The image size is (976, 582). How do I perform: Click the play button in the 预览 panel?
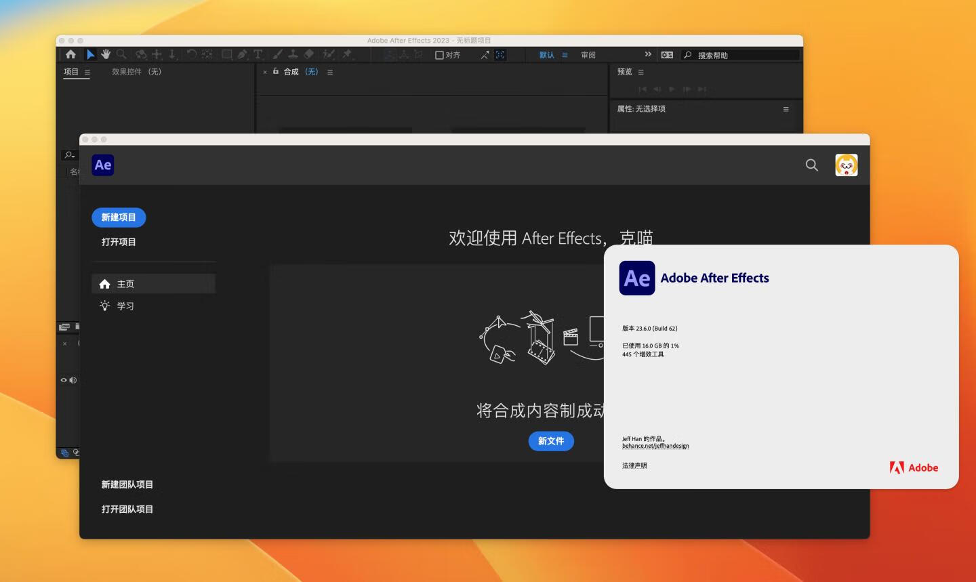672,89
